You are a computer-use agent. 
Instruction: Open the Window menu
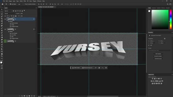[x=39, y=1]
